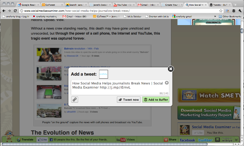Click the woman singing video thumbnail
Screen dimensions: 244x146
(x=49, y=73)
